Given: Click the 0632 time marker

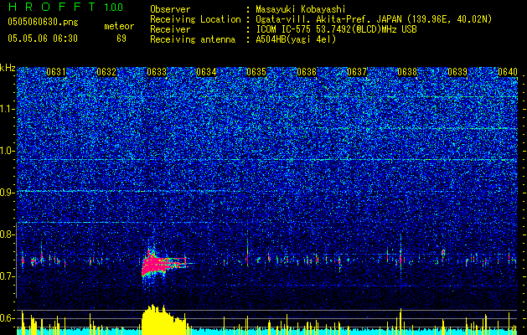Looking at the screenshot, I should click(x=106, y=72).
